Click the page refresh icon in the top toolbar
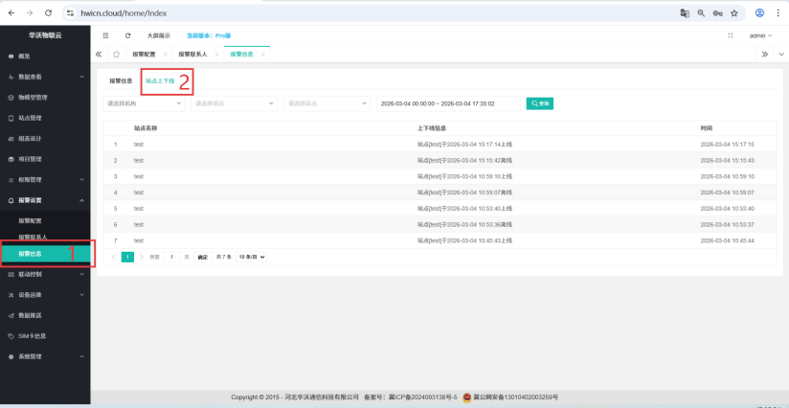The image size is (789, 408). click(x=127, y=35)
